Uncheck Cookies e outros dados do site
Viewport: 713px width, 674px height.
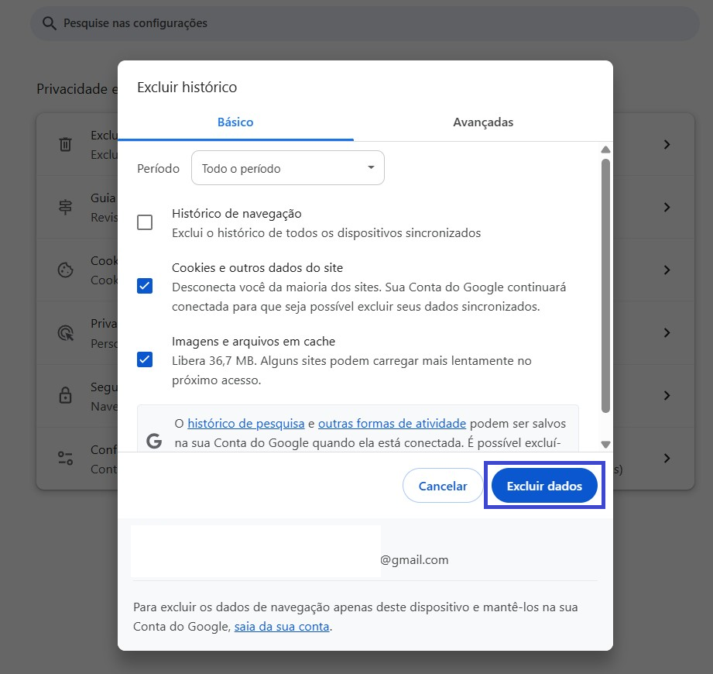pyautogui.click(x=145, y=286)
